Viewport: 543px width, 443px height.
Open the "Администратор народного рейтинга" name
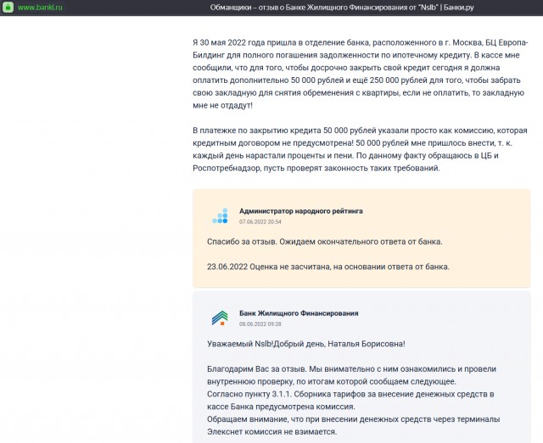point(301,211)
